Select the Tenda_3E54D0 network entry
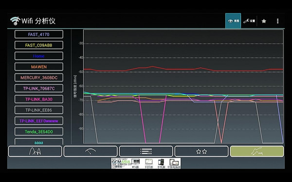Image resolution: width=292 pixels, height=182 pixels. tap(39, 132)
